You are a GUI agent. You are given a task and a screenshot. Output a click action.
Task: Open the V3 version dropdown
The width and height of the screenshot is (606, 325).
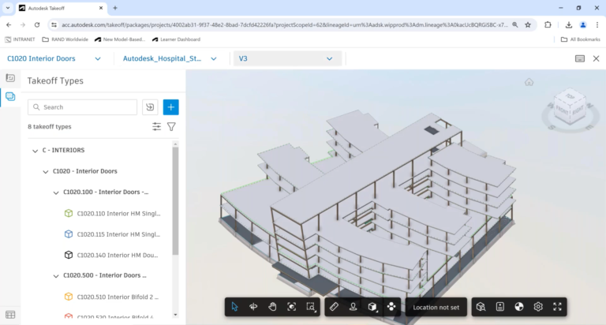point(287,58)
